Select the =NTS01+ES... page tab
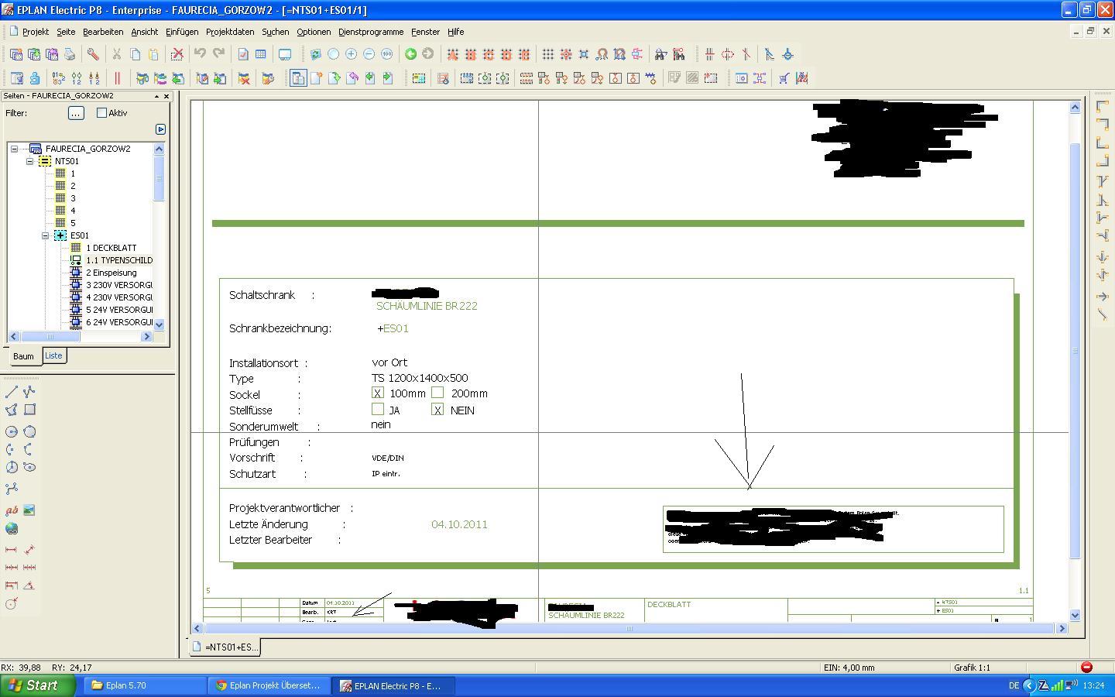The image size is (1115, 697). pos(225,647)
